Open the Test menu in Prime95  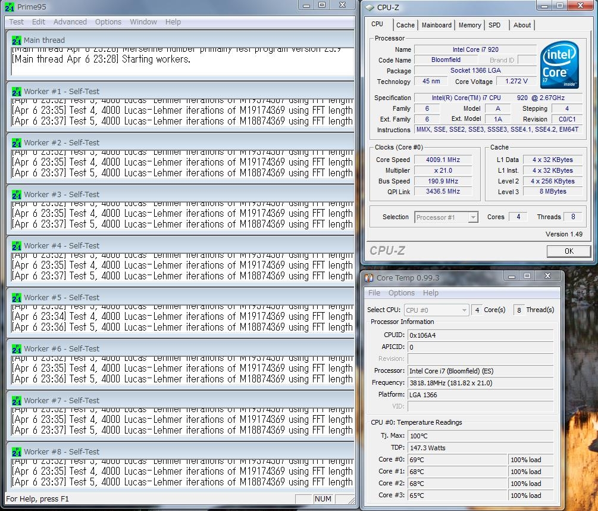(x=17, y=22)
